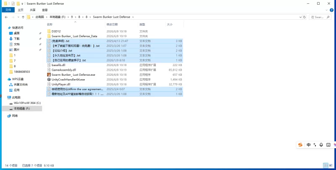The width and height of the screenshot is (336, 170).
Task: Expand chevron after 本地磁盘 (F:) breadcrumb
Action: point(68,17)
